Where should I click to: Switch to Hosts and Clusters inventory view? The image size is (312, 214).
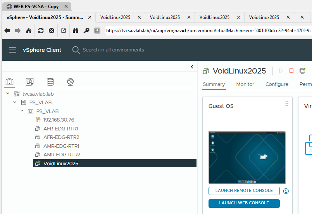[10, 82]
